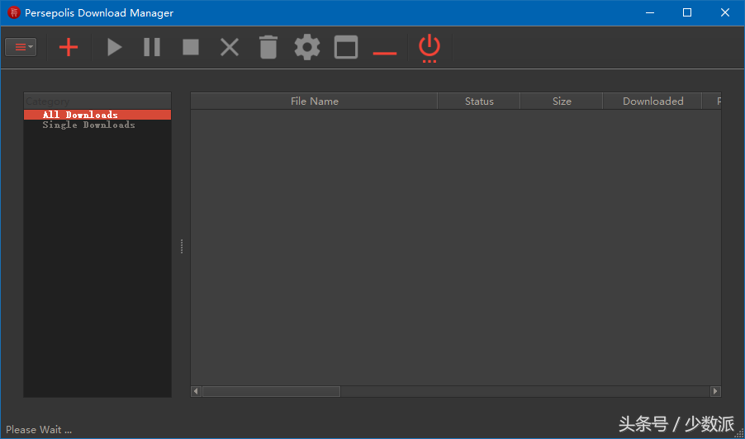Viewport: 745px width, 439px height.
Task: Stop the download with square icon
Action: point(191,47)
